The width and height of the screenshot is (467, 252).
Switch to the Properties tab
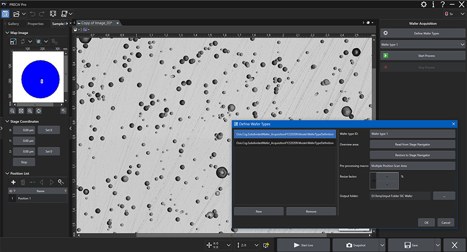(x=35, y=23)
